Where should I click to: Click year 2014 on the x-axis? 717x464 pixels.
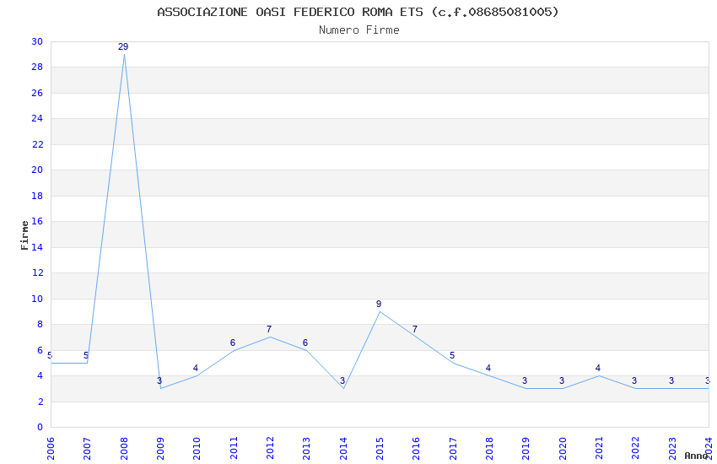(x=343, y=449)
